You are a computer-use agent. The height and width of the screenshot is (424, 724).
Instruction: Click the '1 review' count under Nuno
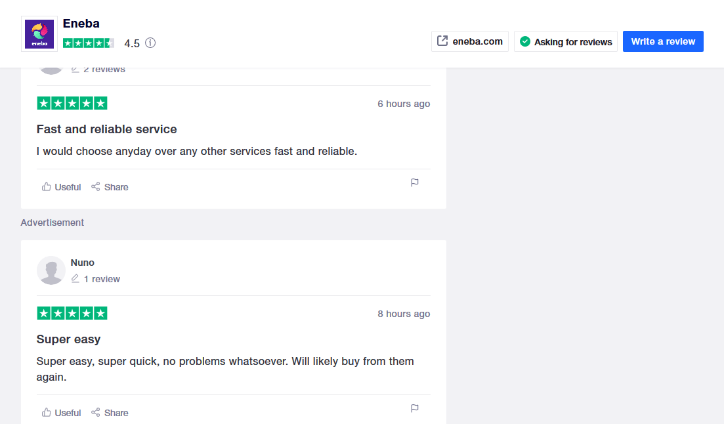[102, 279]
